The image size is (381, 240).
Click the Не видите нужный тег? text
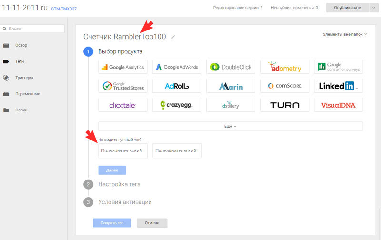click(120, 140)
